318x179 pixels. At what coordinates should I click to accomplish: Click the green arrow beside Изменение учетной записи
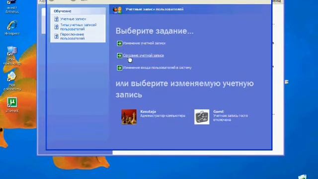(119, 43)
